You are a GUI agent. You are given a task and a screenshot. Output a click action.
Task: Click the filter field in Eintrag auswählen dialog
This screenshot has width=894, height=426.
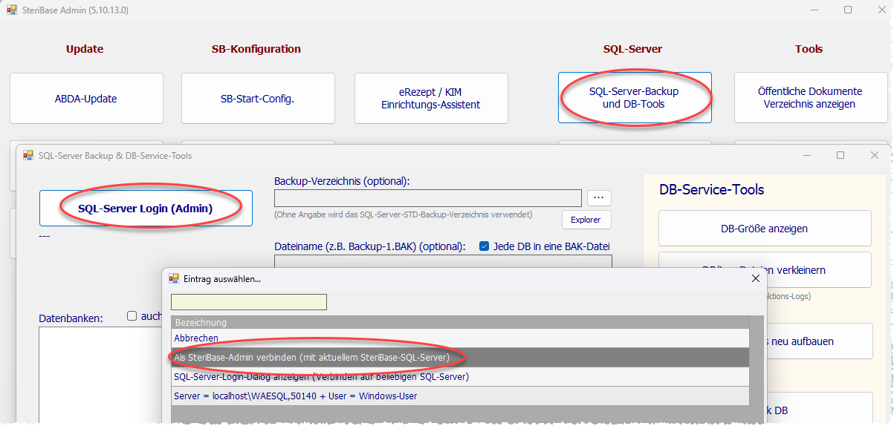tap(249, 302)
